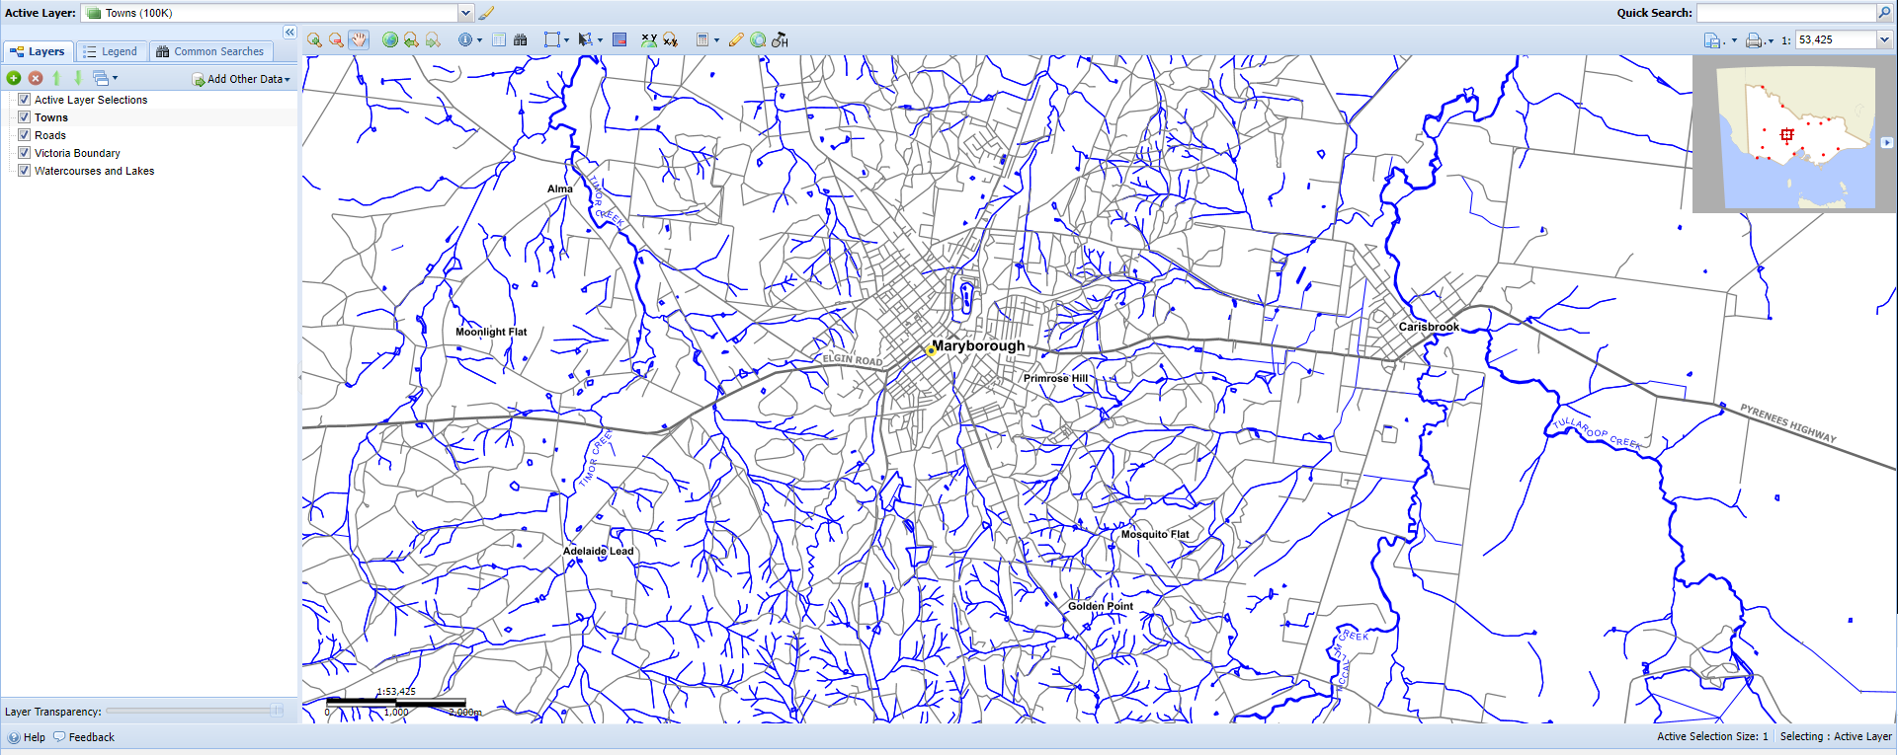Click the Identify info tool icon
The image size is (1898, 755).
pos(465,40)
